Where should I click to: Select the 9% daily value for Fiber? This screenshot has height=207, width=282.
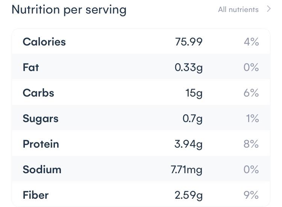[251, 195]
